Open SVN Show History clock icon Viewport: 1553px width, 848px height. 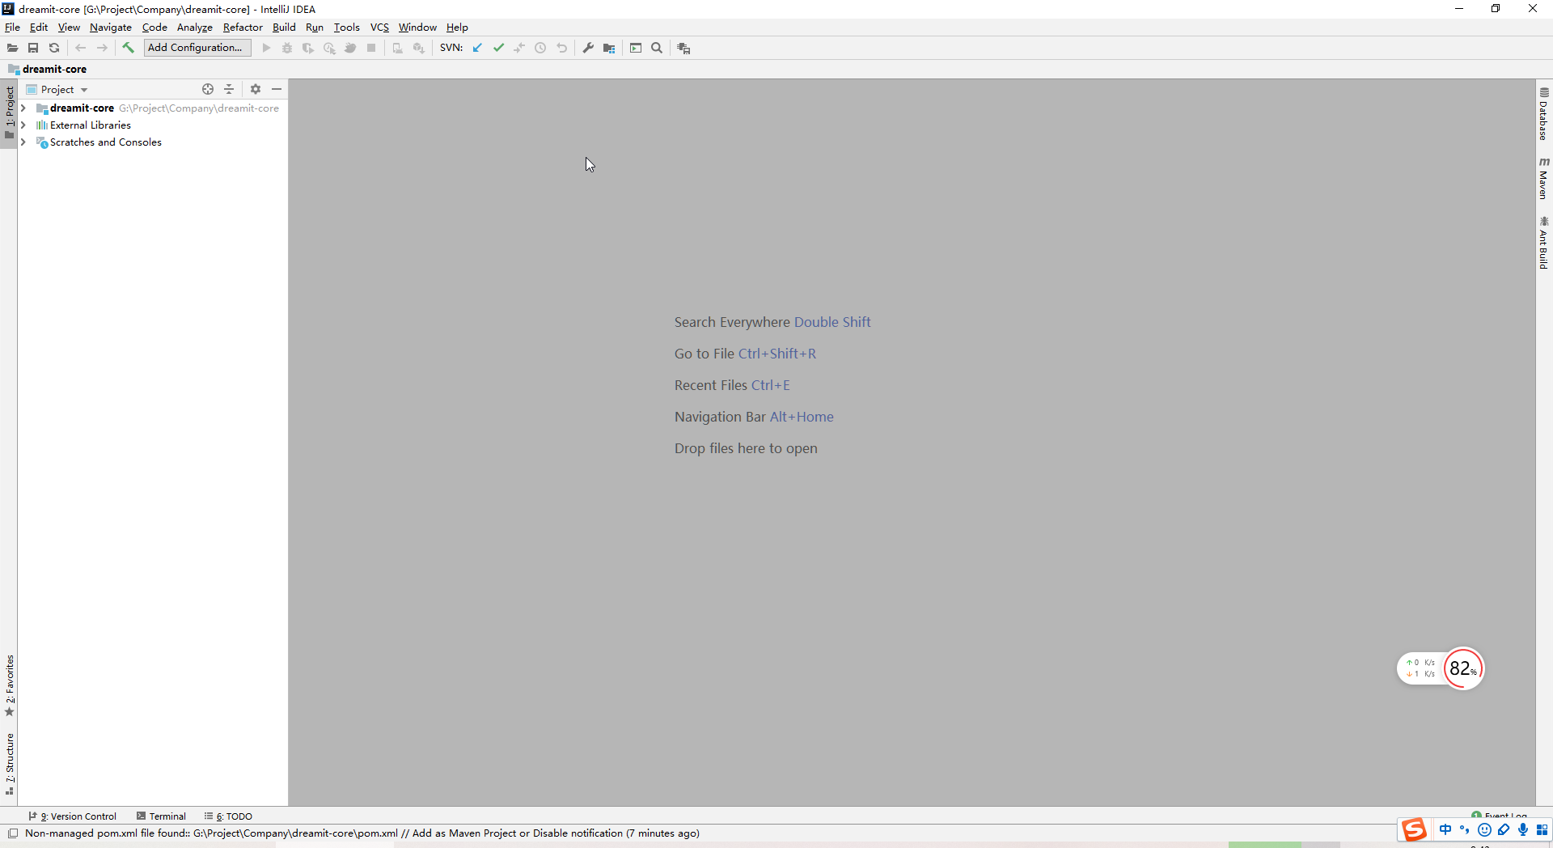click(540, 48)
